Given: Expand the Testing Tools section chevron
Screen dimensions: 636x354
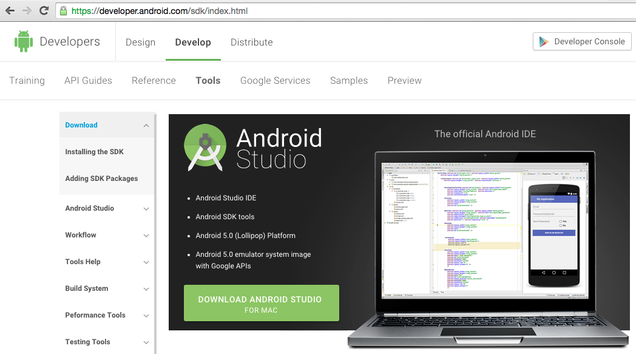Looking at the screenshot, I should tap(146, 342).
